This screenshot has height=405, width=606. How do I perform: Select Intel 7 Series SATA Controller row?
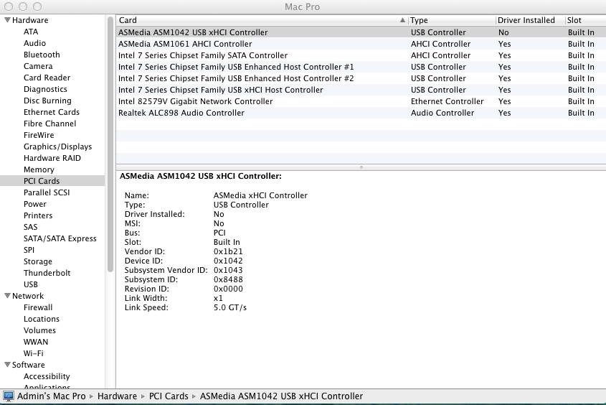click(361, 55)
